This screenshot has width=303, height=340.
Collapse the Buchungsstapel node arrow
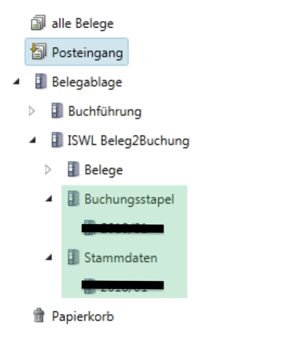tap(49, 198)
